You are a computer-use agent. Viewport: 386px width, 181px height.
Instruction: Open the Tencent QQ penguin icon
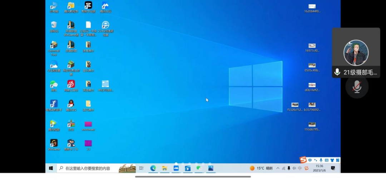coord(71,104)
